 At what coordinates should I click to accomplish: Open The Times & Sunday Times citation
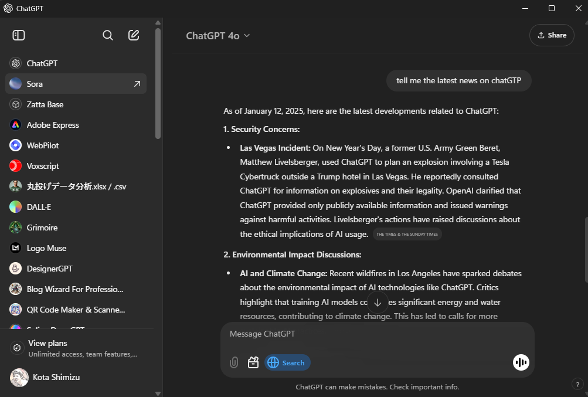click(x=407, y=235)
